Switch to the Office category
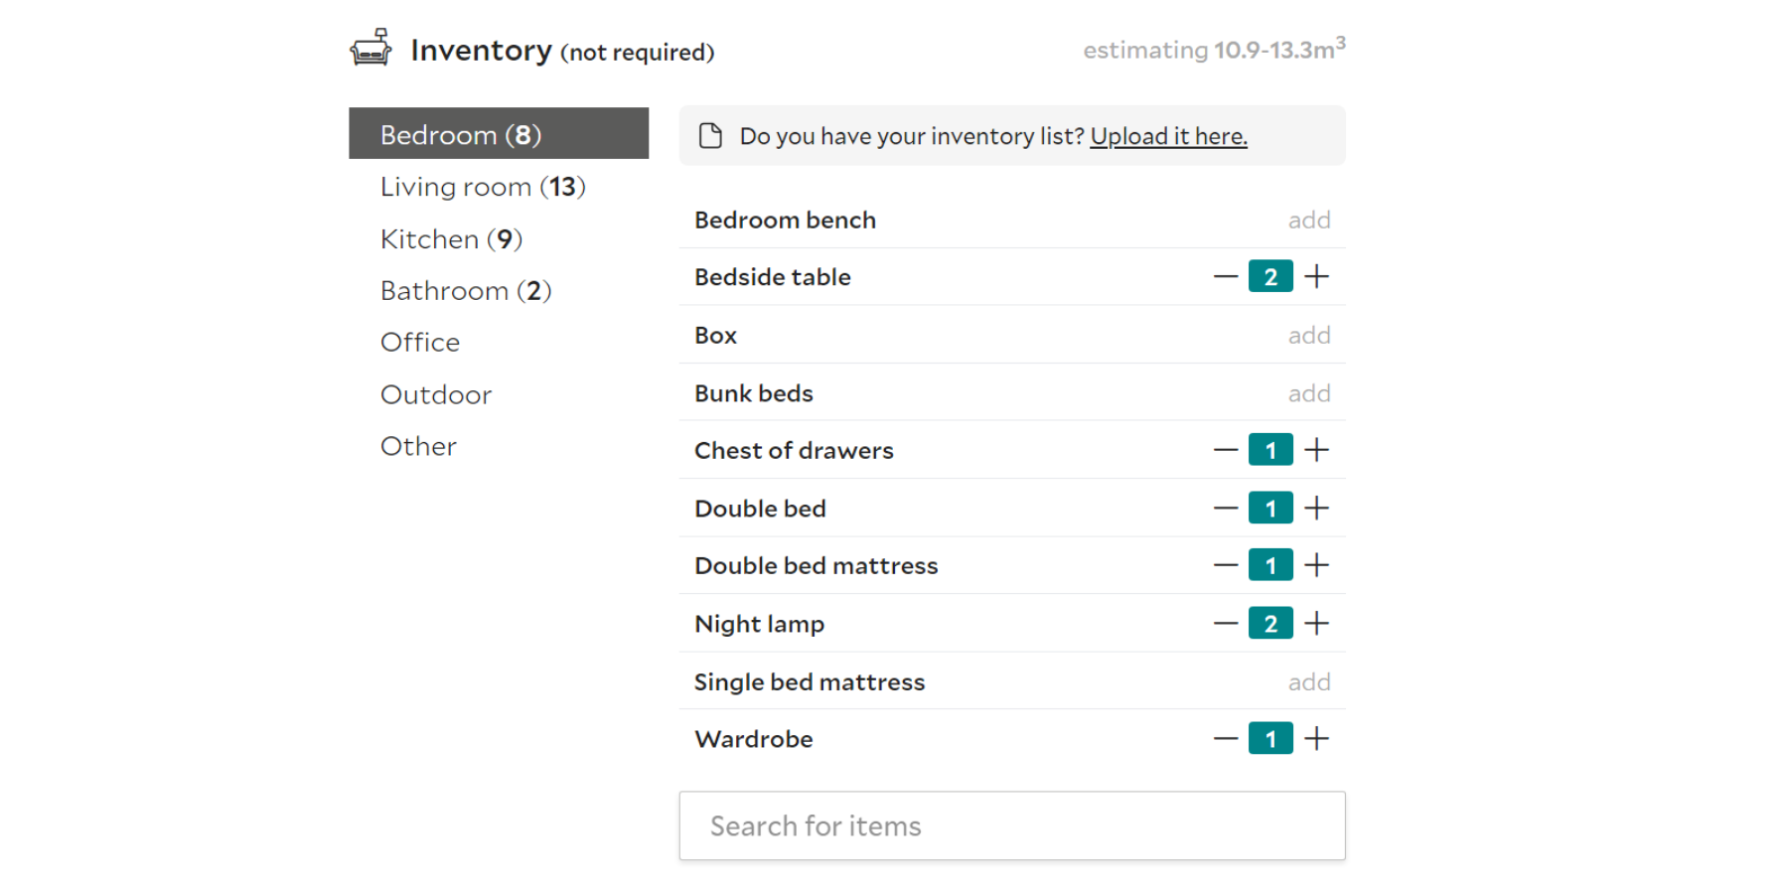 pos(420,342)
